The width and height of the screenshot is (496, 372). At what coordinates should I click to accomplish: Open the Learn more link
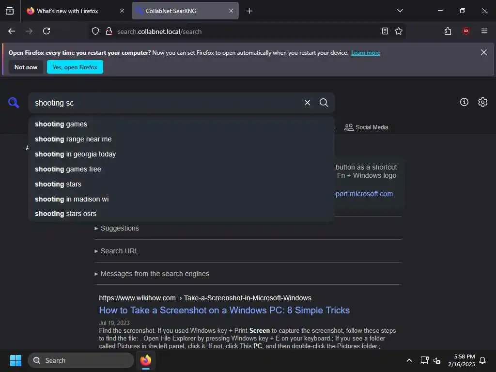click(x=365, y=53)
